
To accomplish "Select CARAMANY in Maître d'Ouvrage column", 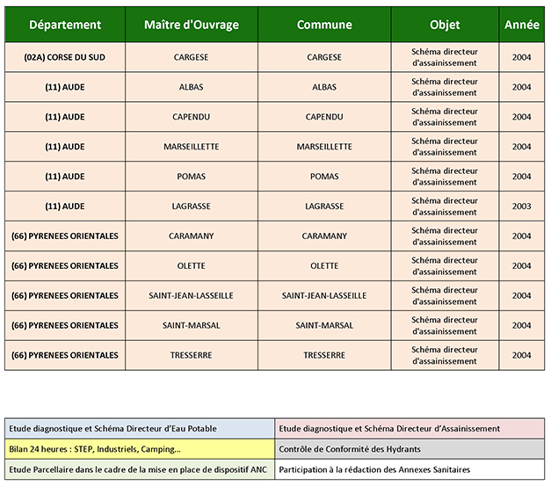I will 192,236.
